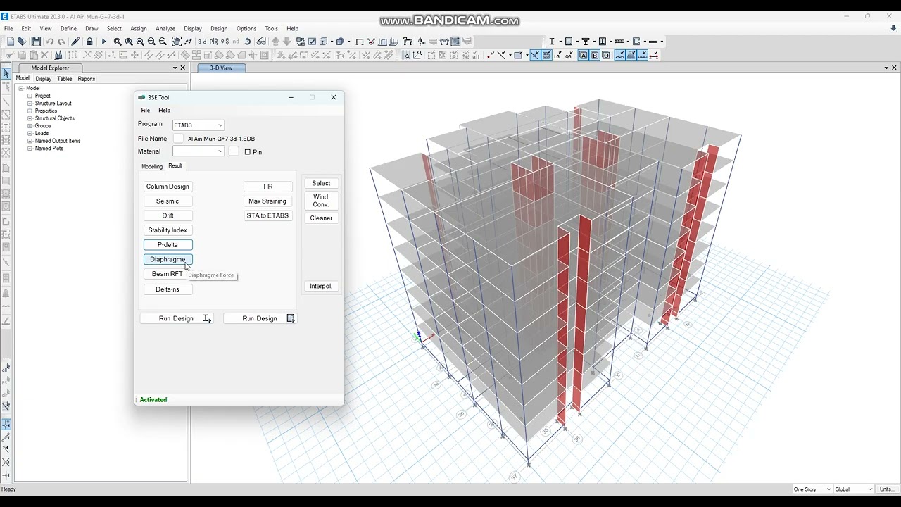Click the pencil Refresh/Edit icon
Image resolution: width=901 pixels, height=507 pixels.
click(75, 42)
